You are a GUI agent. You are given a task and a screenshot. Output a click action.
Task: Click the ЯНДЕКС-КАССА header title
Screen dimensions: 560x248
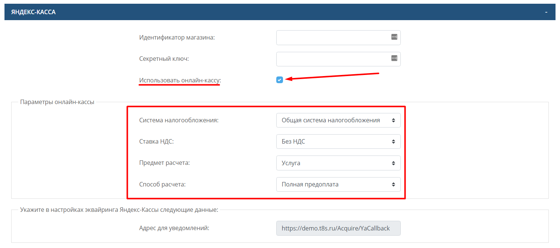[33, 12]
